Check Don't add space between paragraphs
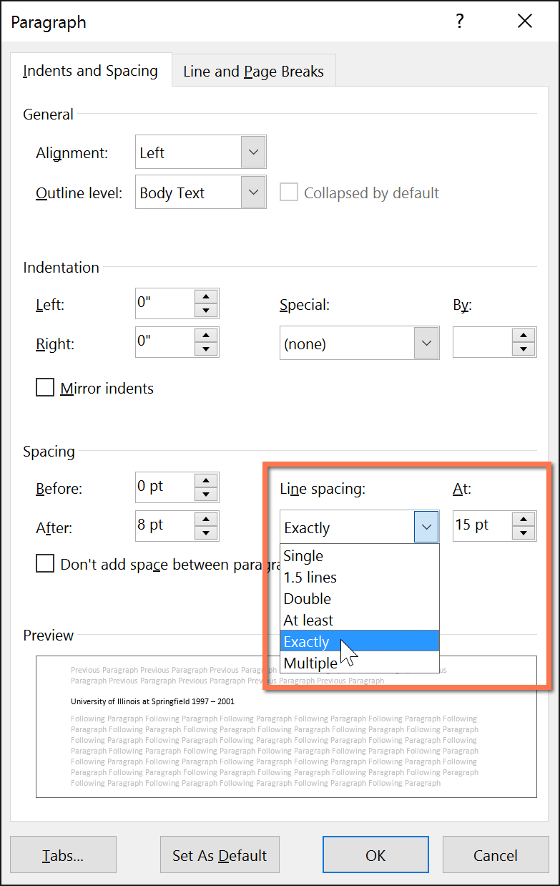 click(x=45, y=564)
